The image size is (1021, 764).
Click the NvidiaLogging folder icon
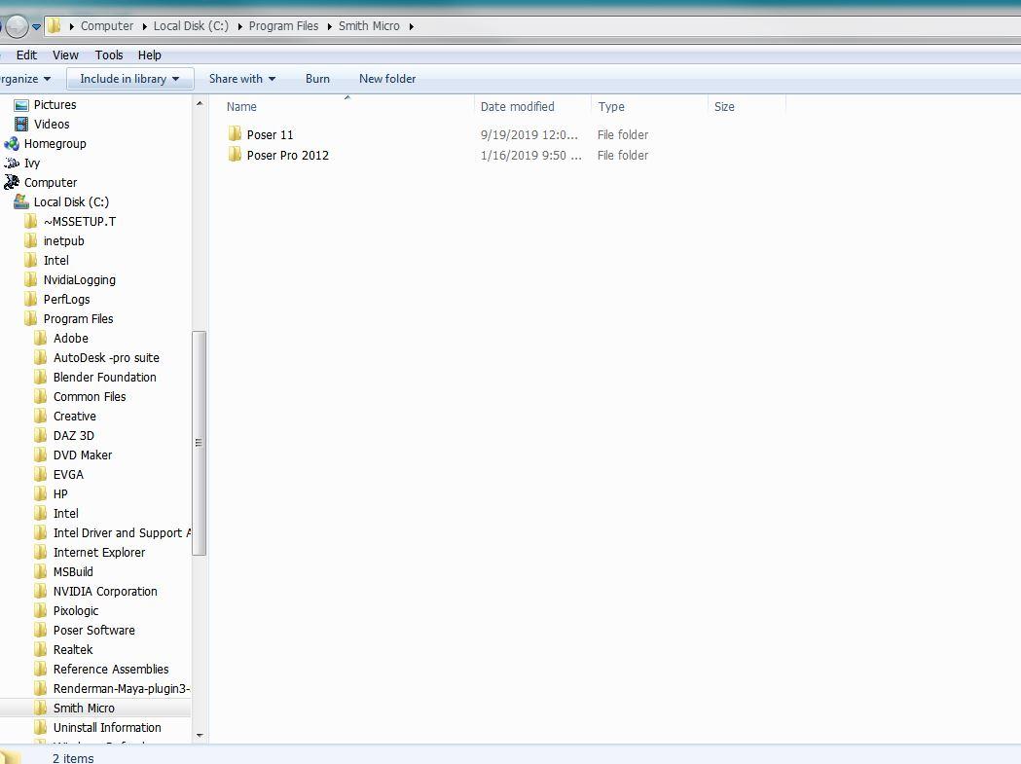30,279
